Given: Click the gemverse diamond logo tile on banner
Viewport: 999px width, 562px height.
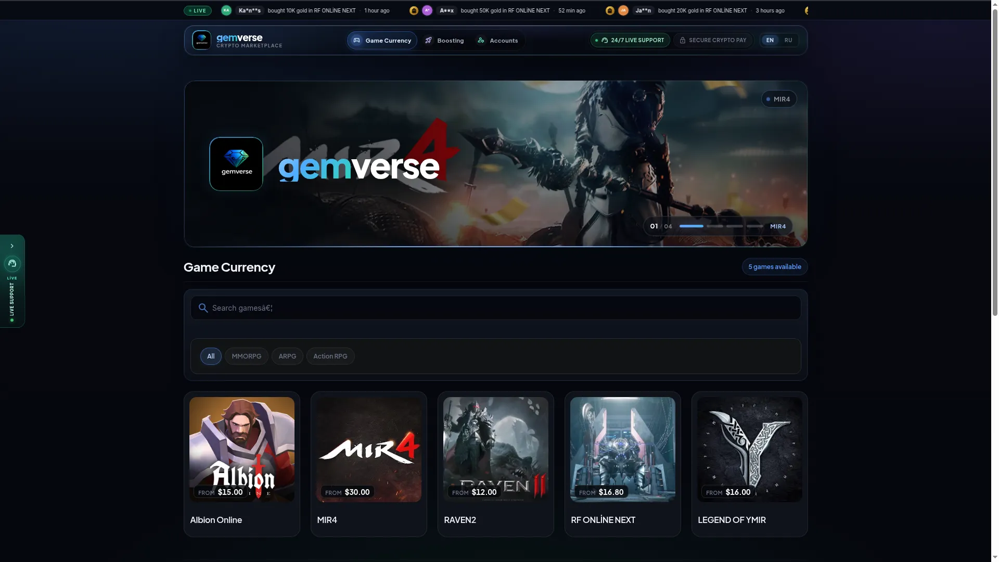Looking at the screenshot, I should coord(236,164).
